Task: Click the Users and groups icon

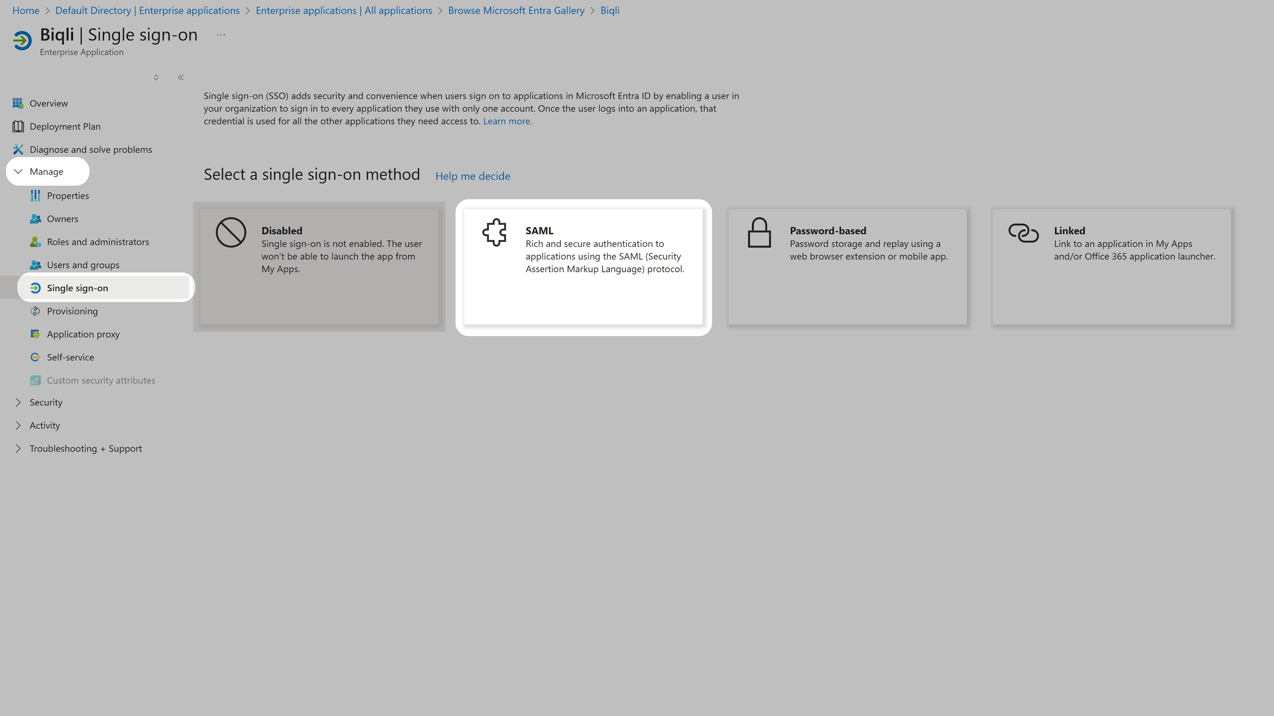Action: coord(35,265)
